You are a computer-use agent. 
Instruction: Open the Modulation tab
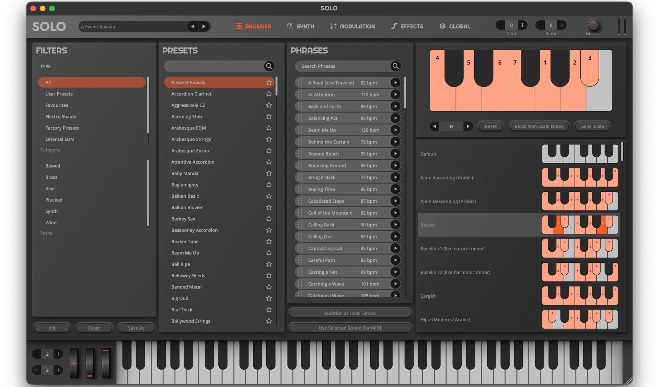(352, 26)
